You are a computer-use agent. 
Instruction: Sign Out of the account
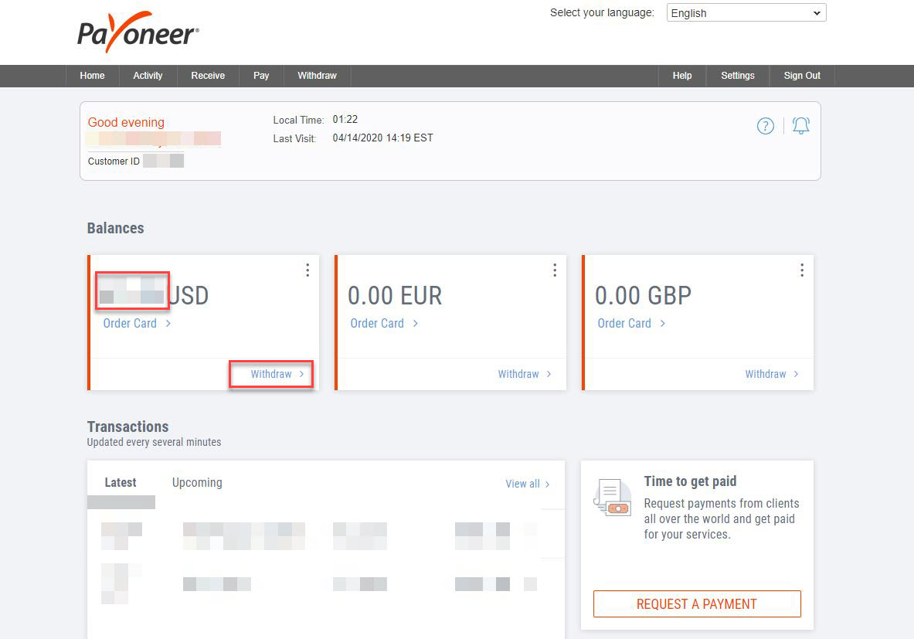(802, 76)
